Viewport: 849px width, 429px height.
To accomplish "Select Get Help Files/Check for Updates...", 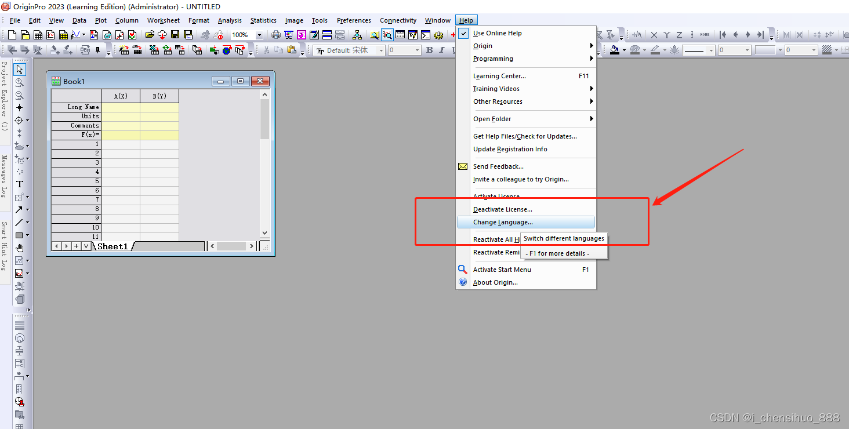I will pyautogui.click(x=526, y=136).
